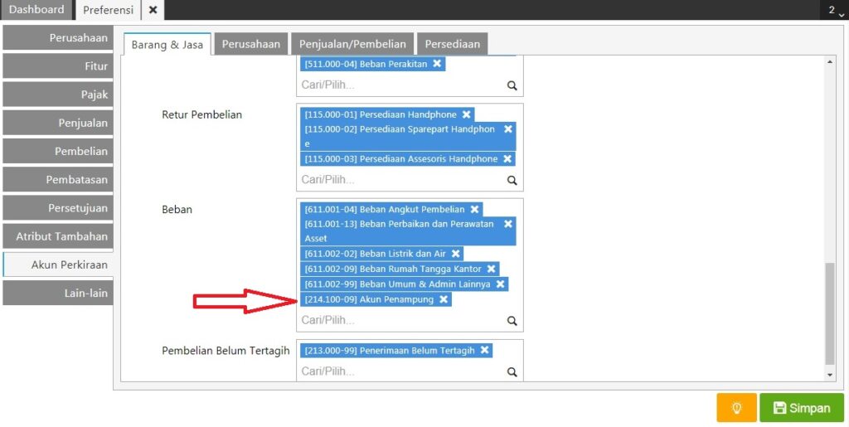Remove the Beban Perakitan account tag
849x427 pixels.
click(437, 64)
